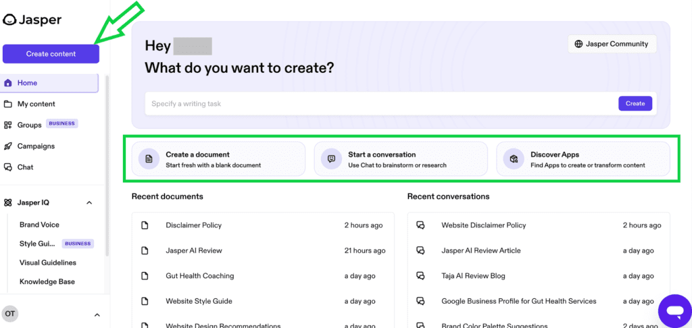Click chat icon beside Google Business Profile conversation

pyautogui.click(x=420, y=302)
